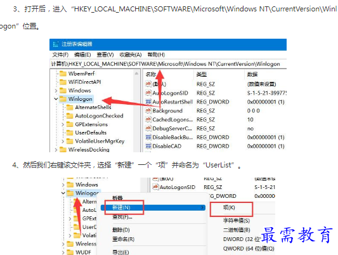Image resolution: width=338 pixels, height=255 pixels.
Task: Click the GPExtensions folder icon
Action: (x=70, y=124)
